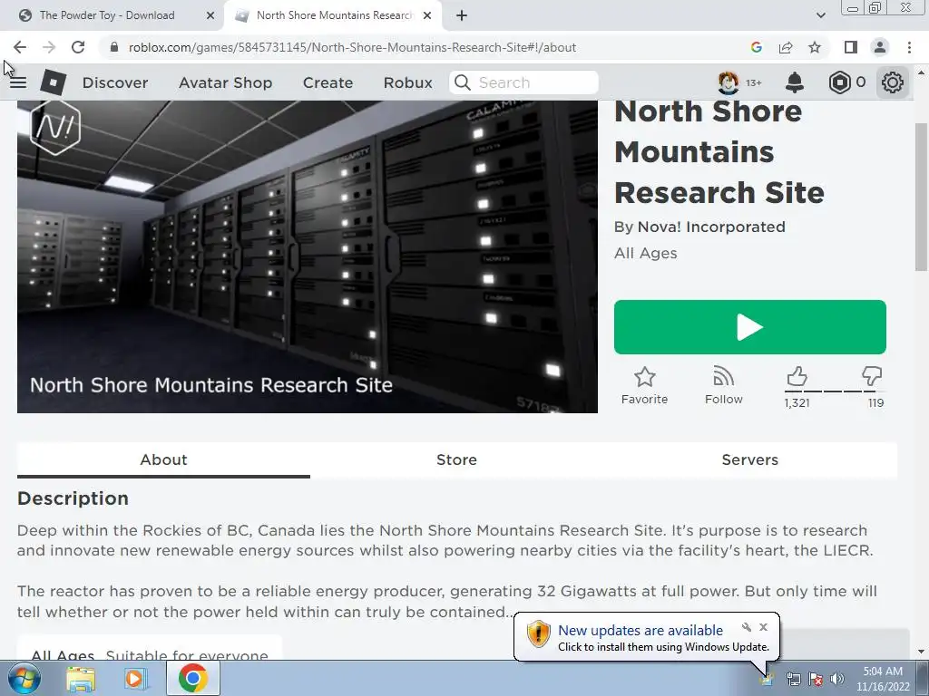This screenshot has height=696, width=929.
Task: Share this page via share icon
Action: (786, 47)
